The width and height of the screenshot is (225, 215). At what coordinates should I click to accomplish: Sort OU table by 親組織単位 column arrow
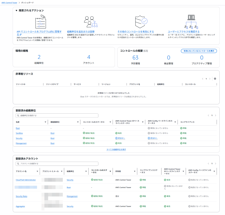[x=78, y=122]
